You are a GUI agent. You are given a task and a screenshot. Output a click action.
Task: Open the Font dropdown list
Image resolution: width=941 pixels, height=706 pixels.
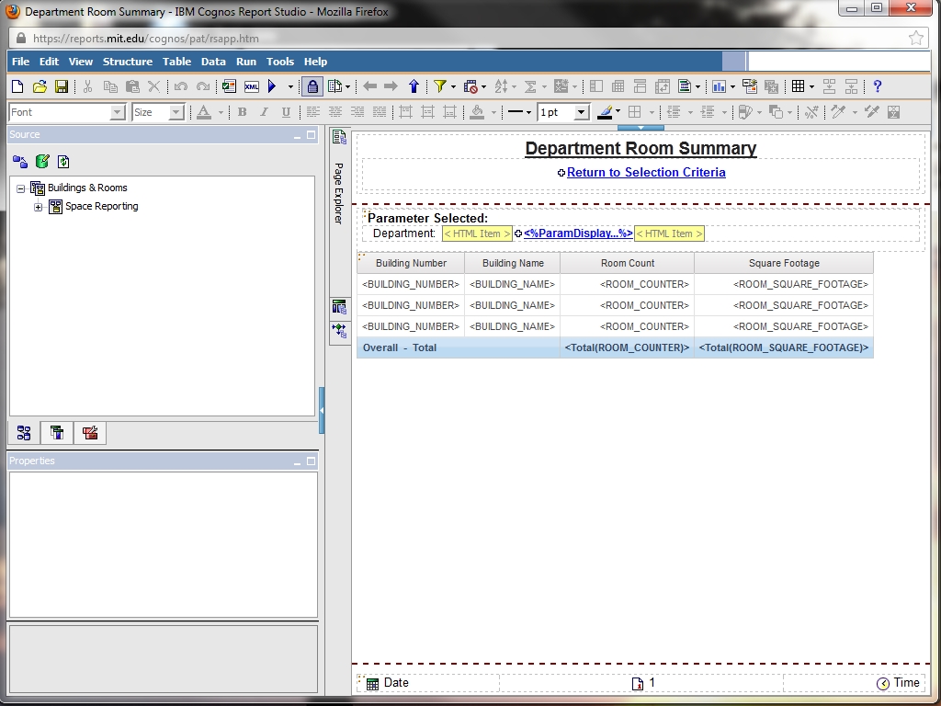(117, 112)
